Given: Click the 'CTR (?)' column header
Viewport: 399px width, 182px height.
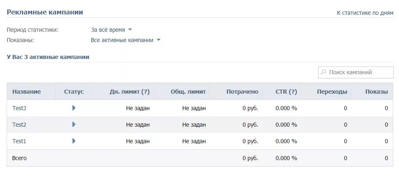Looking at the screenshot, I should (286, 92).
